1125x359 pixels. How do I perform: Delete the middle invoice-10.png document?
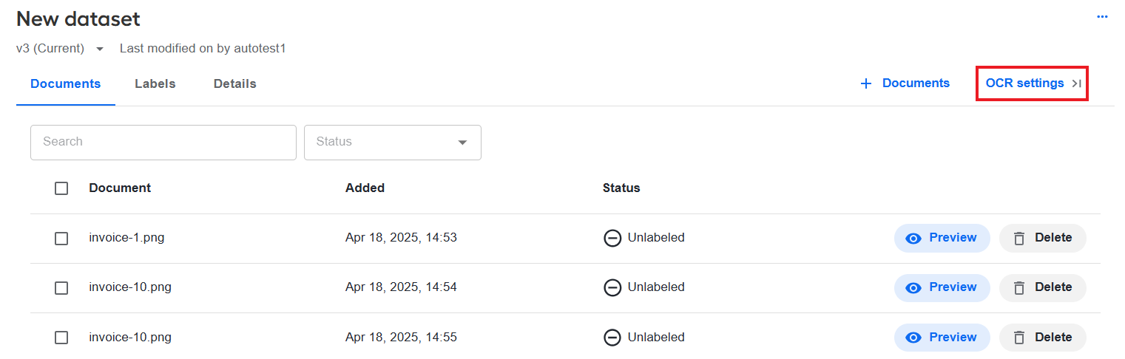(1043, 287)
